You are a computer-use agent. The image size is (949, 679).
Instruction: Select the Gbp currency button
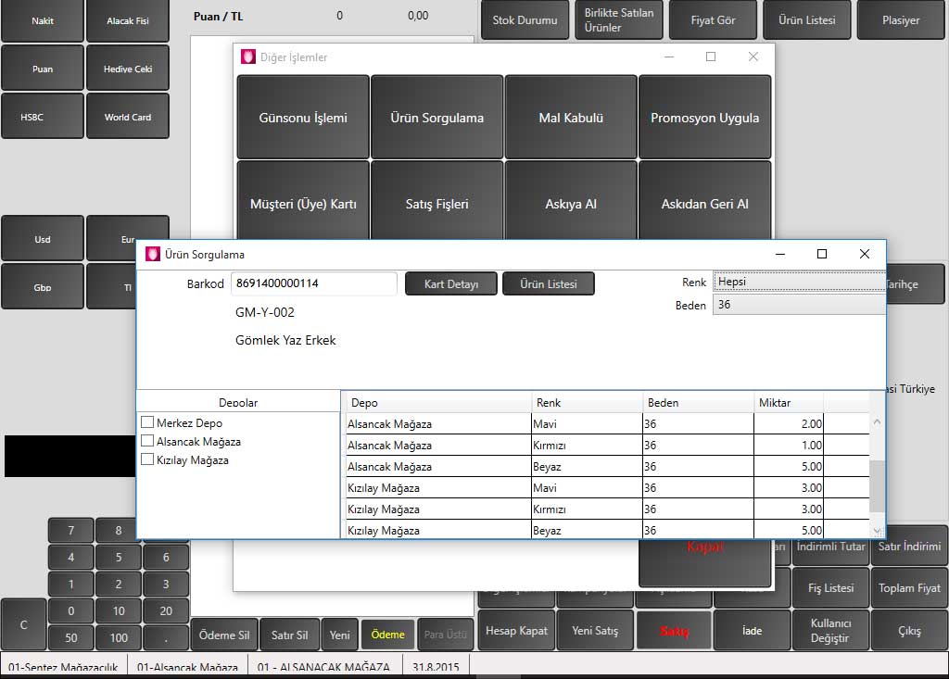click(x=43, y=287)
